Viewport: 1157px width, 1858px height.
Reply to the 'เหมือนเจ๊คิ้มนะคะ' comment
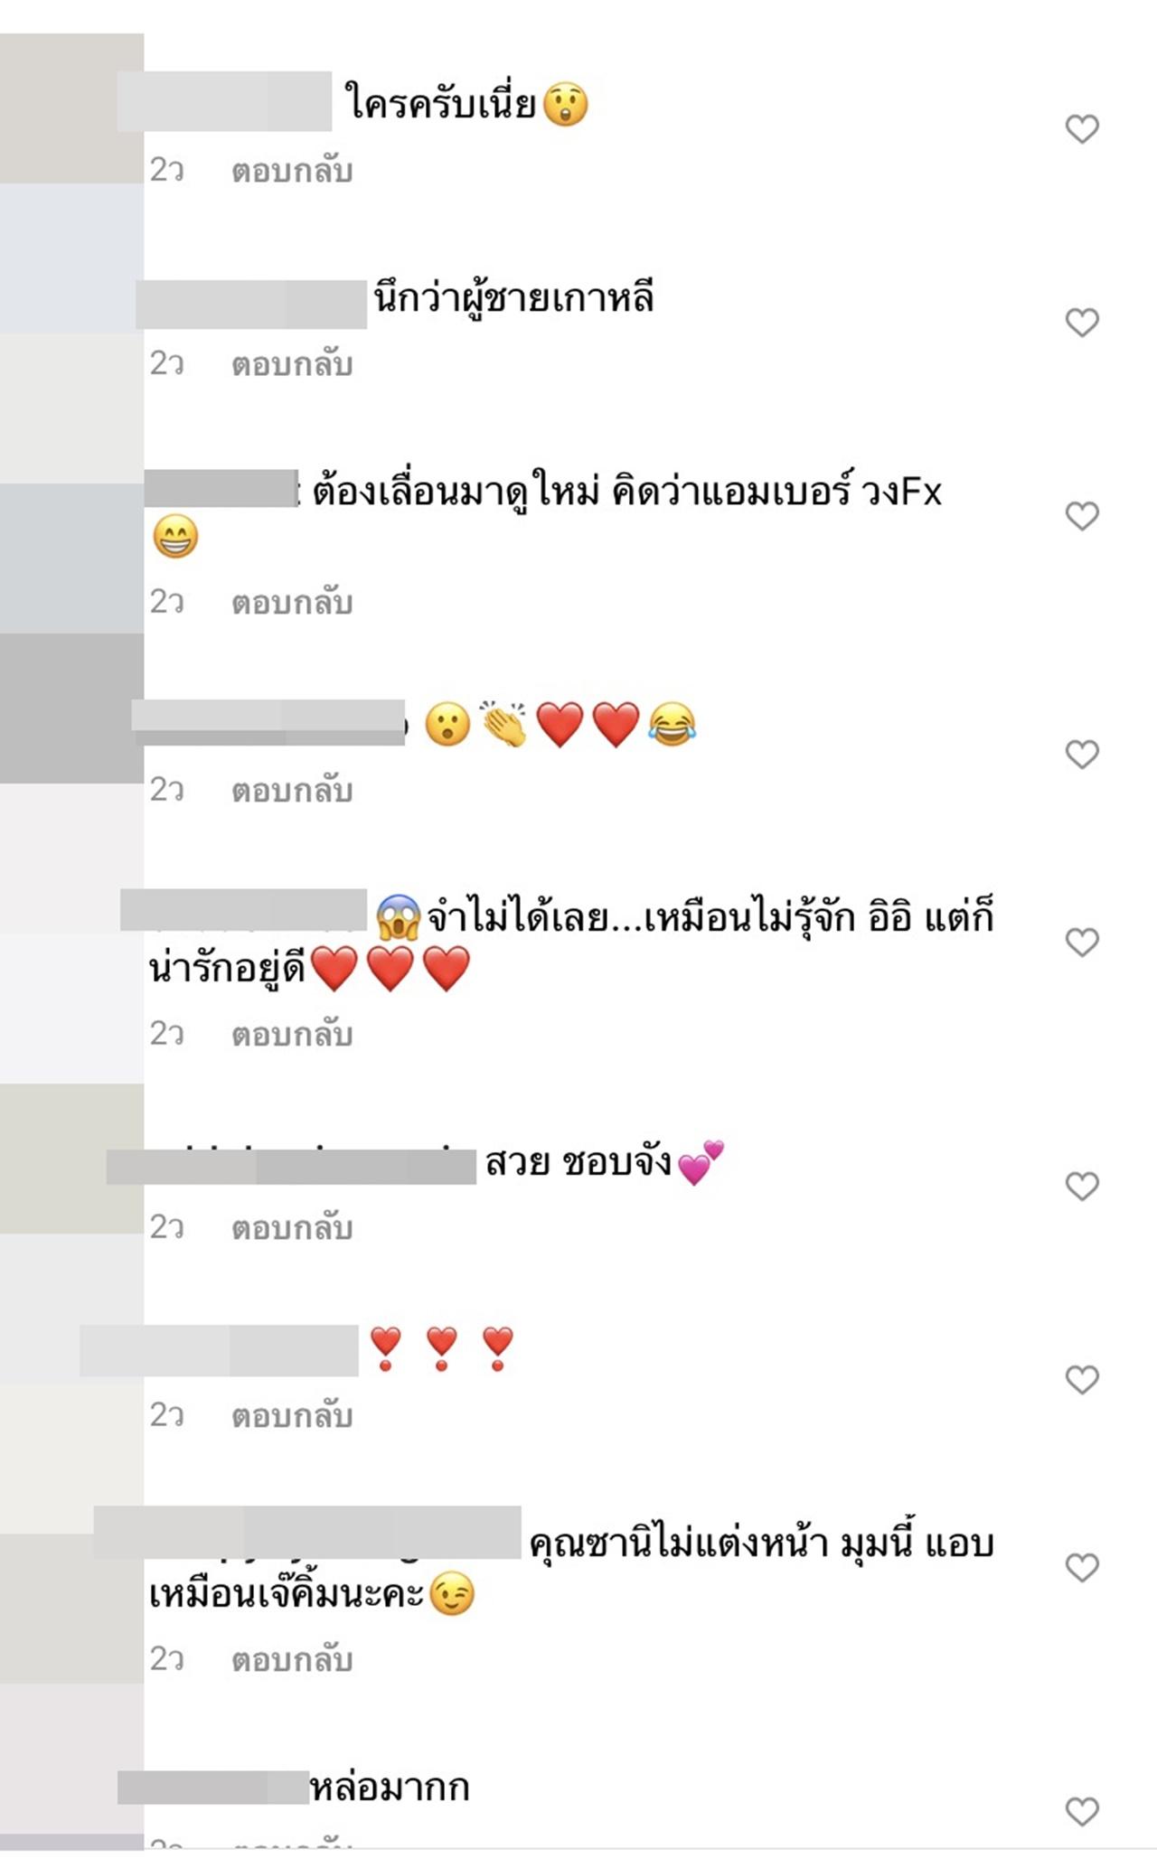coord(292,1660)
